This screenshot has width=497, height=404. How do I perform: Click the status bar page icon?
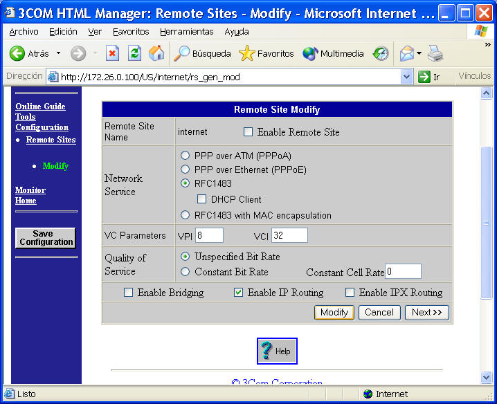(10, 394)
